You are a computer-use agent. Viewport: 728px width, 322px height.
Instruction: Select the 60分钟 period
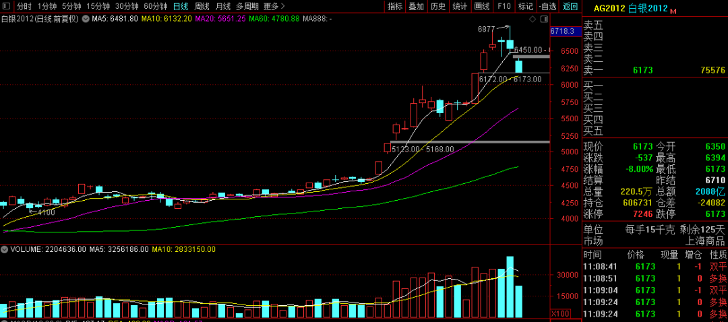pos(156,7)
